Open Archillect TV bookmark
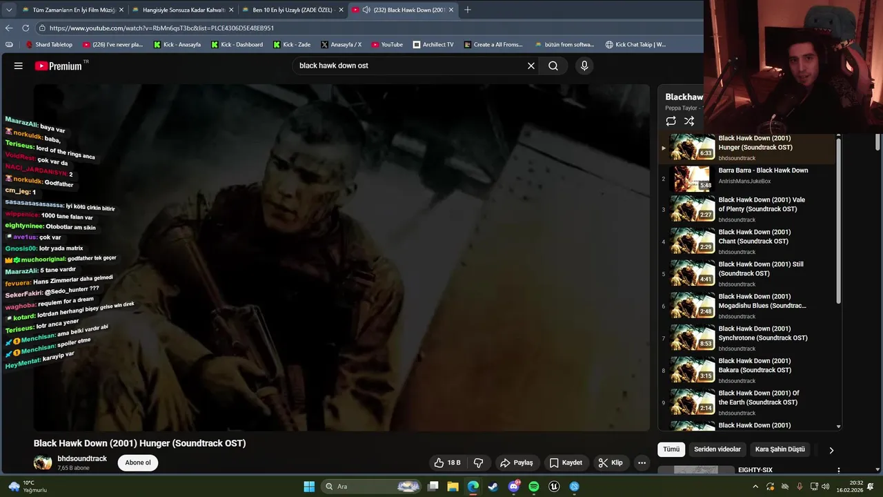This screenshot has width=883, height=497. click(x=433, y=44)
